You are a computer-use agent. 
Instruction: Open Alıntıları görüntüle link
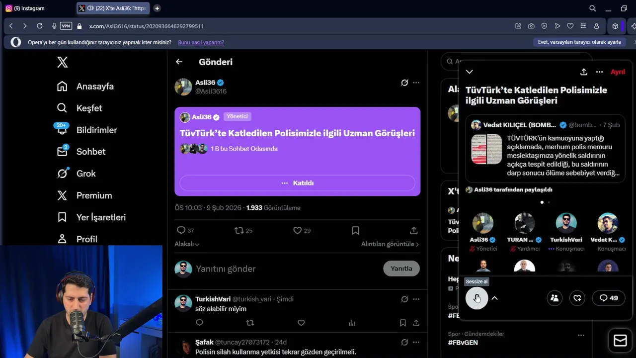[390, 244]
